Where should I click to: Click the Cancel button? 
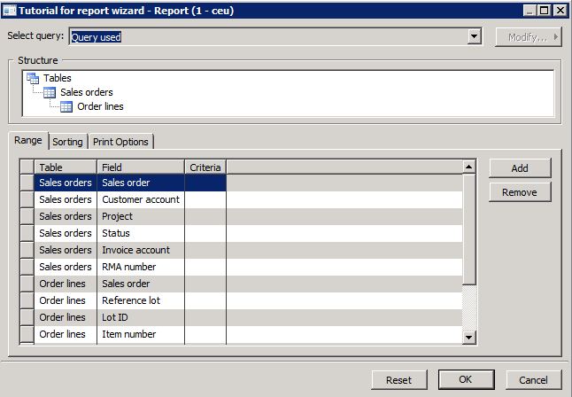(533, 380)
